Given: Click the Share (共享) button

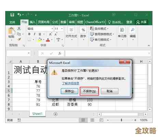Looking at the screenshot, I should pyautogui.click(x=141, y=22).
